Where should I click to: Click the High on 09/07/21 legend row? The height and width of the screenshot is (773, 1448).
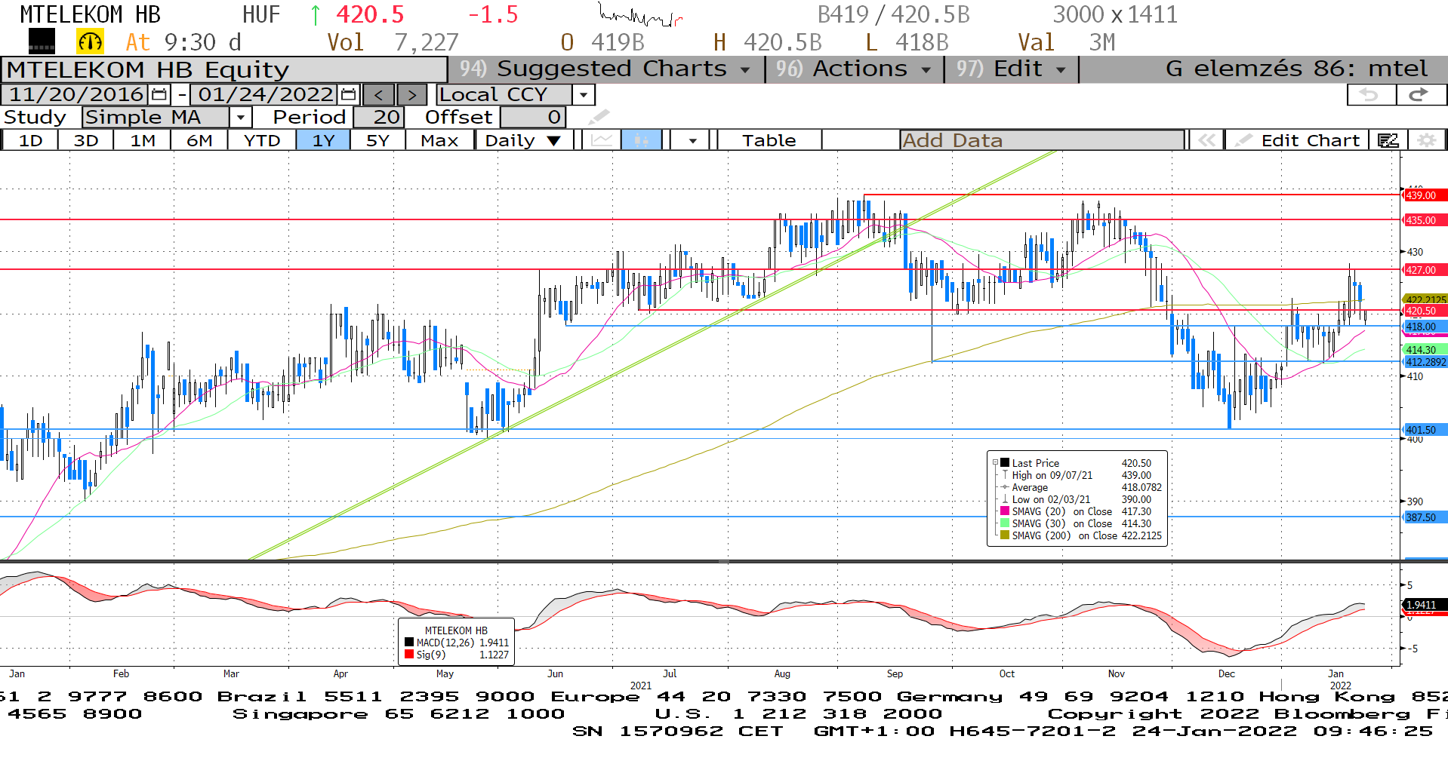(x=1080, y=475)
